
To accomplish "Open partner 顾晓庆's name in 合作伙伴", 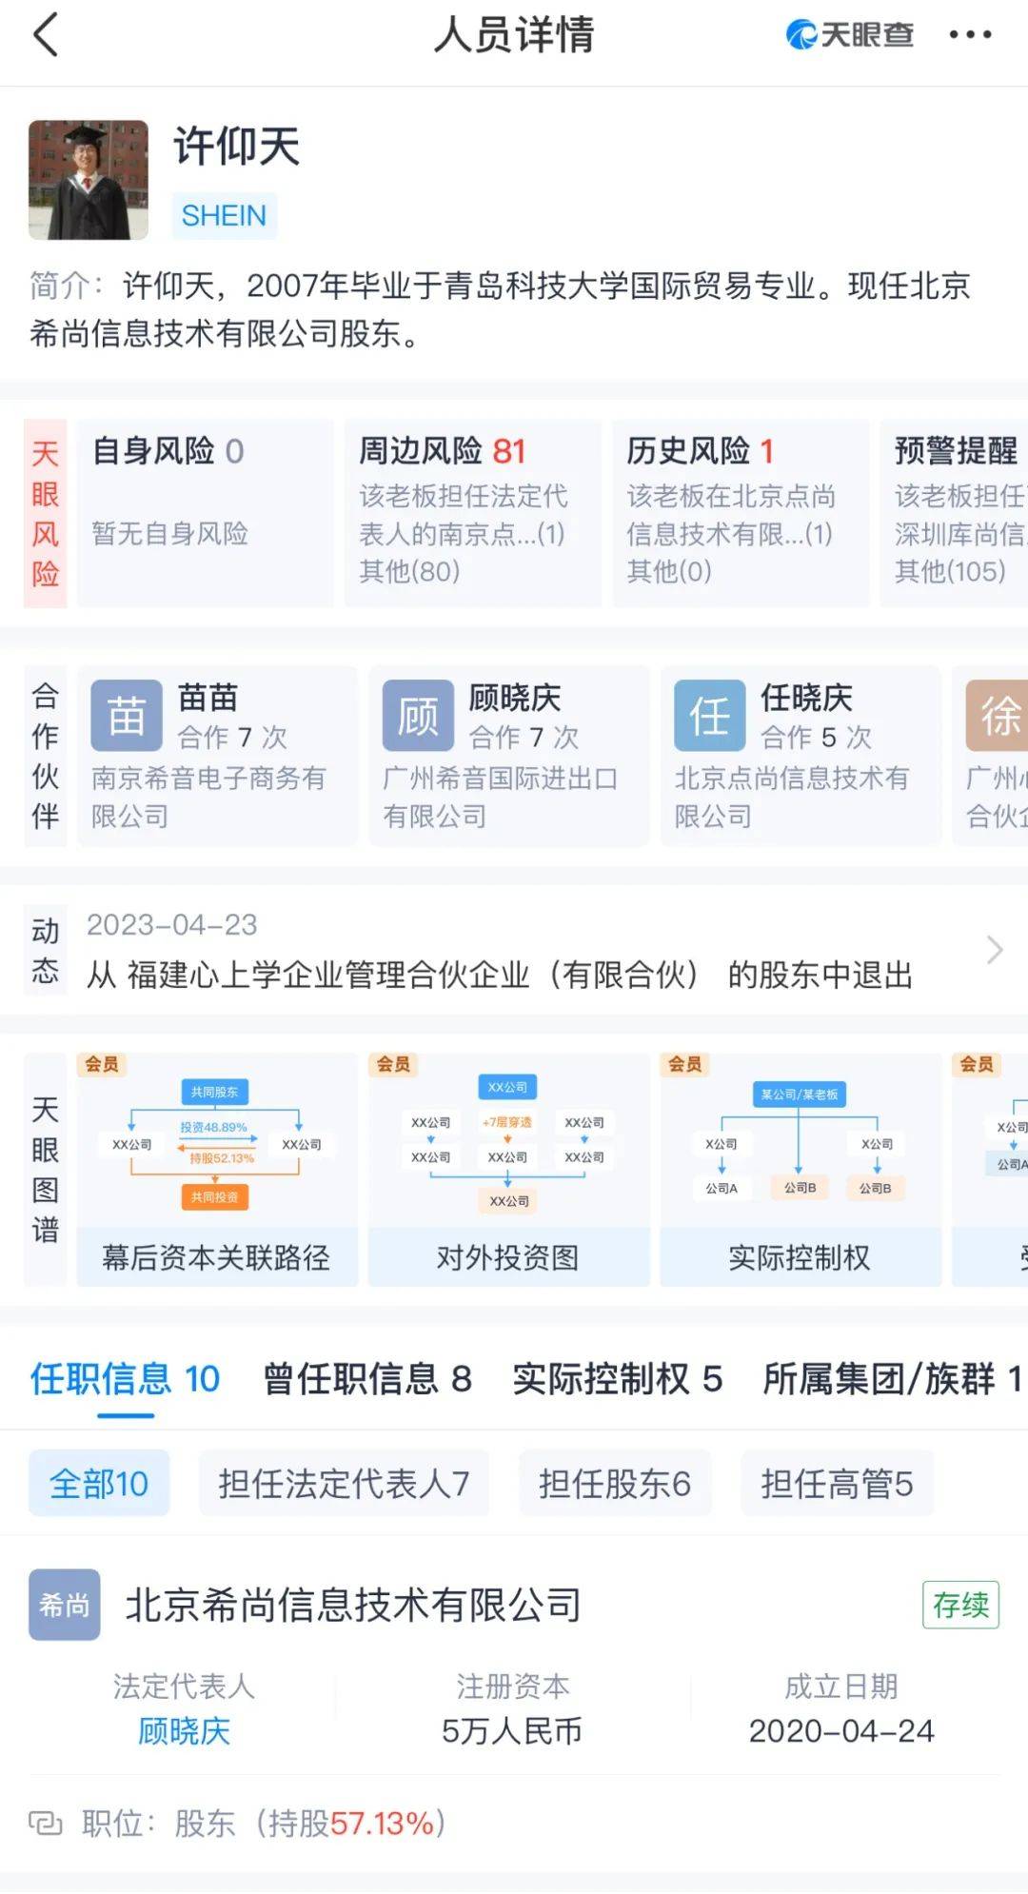I will click(x=515, y=698).
